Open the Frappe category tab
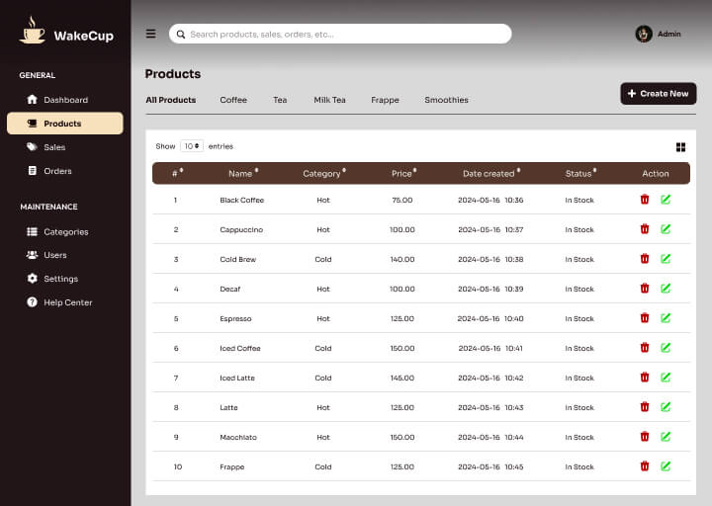This screenshot has width=712, height=506. click(x=385, y=100)
